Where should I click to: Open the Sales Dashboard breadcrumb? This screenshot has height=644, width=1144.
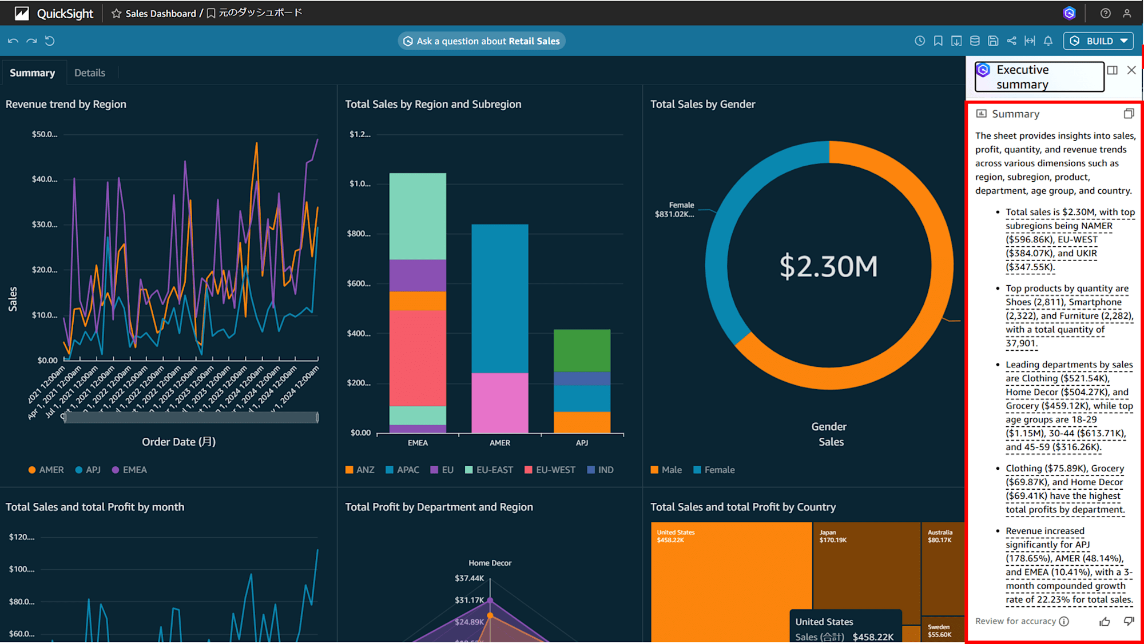pos(161,13)
